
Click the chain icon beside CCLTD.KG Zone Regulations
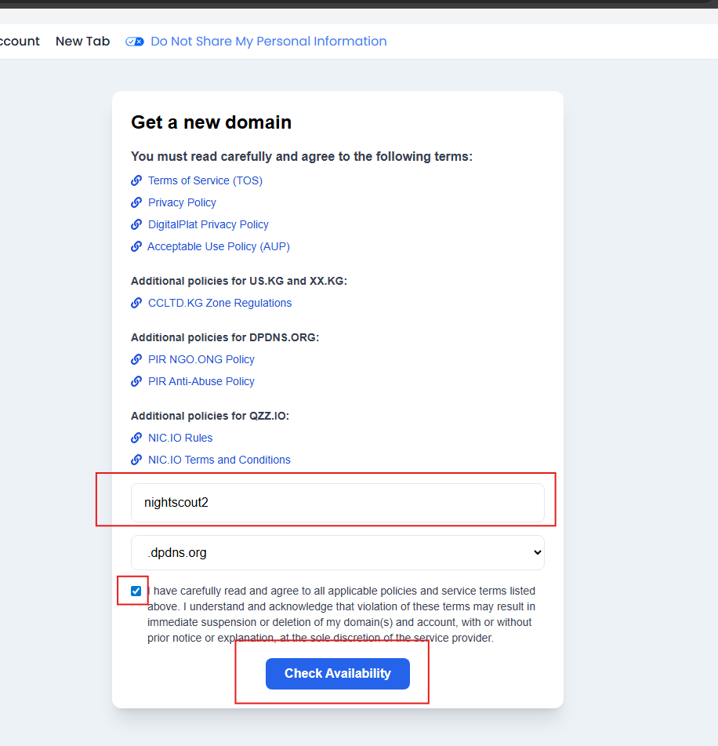pyautogui.click(x=136, y=303)
